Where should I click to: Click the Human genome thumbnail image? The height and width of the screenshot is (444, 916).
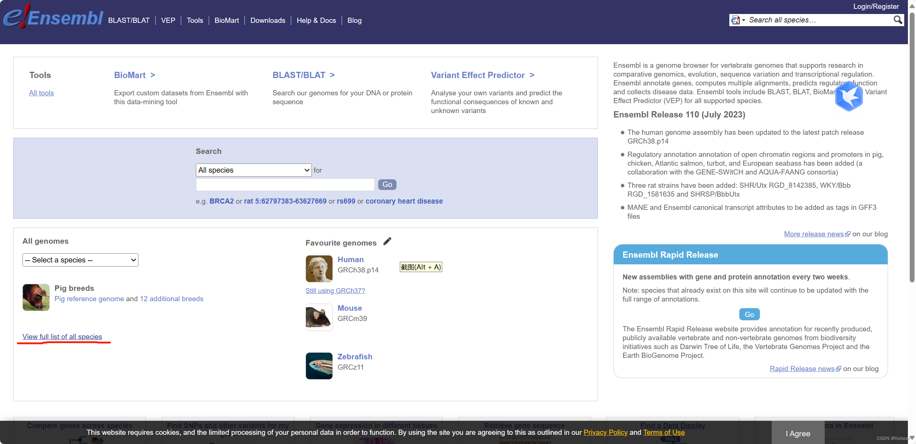coord(319,269)
